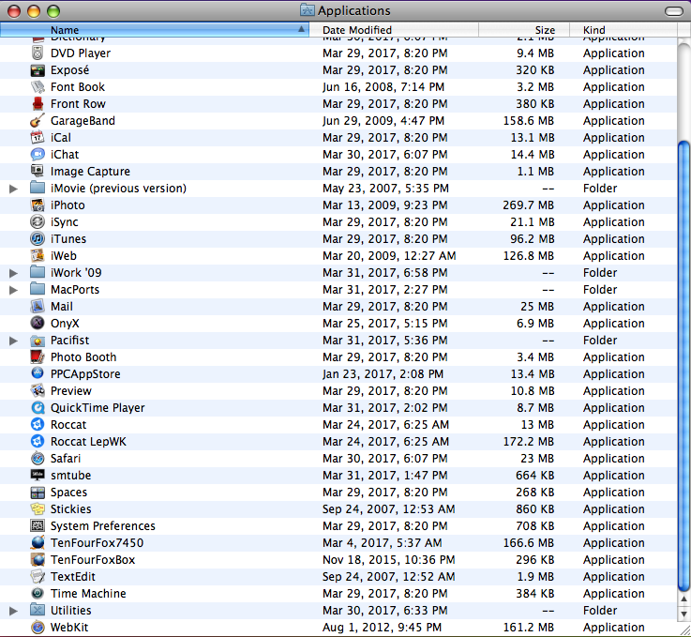Expand the Utilities folder triangle
The height and width of the screenshot is (637, 691).
click(14, 611)
